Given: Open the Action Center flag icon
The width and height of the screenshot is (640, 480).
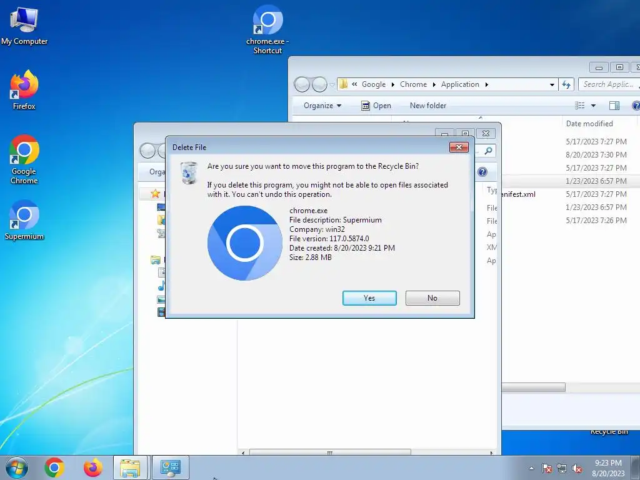Looking at the screenshot, I should coord(547,468).
